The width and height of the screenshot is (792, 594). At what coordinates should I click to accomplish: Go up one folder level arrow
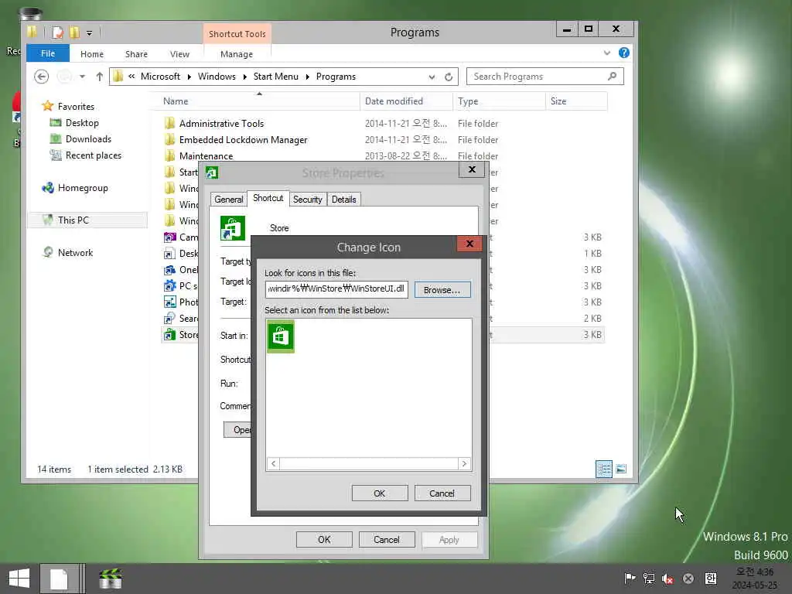point(100,77)
